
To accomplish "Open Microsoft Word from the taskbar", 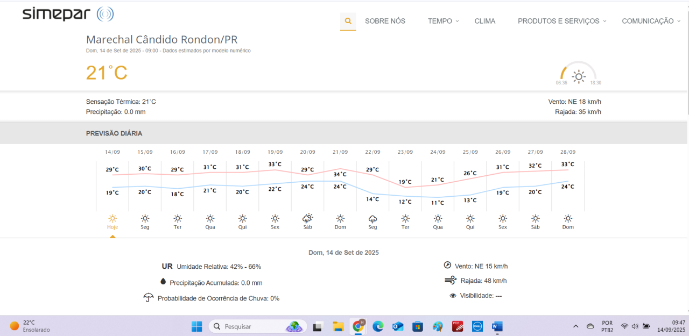I will click(496, 326).
